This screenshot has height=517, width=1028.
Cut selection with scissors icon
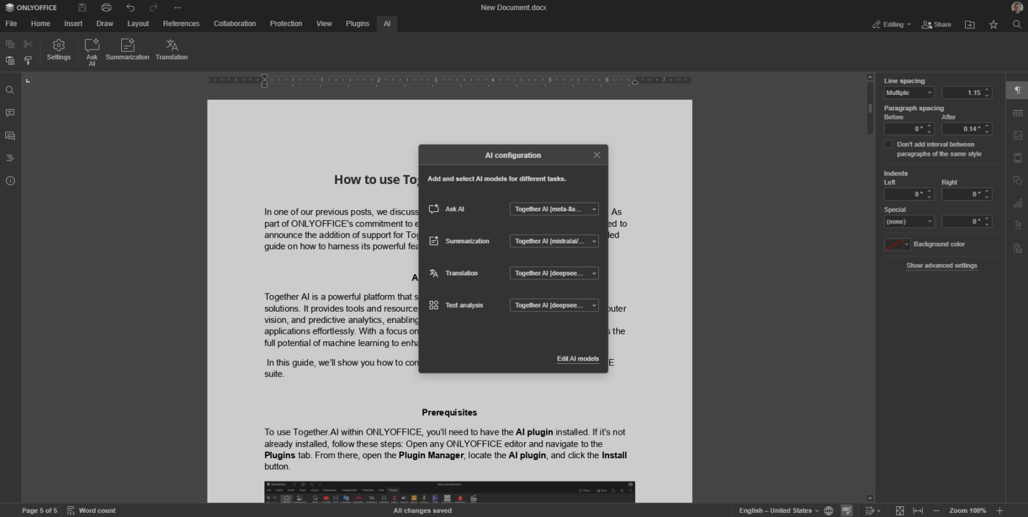28,44
